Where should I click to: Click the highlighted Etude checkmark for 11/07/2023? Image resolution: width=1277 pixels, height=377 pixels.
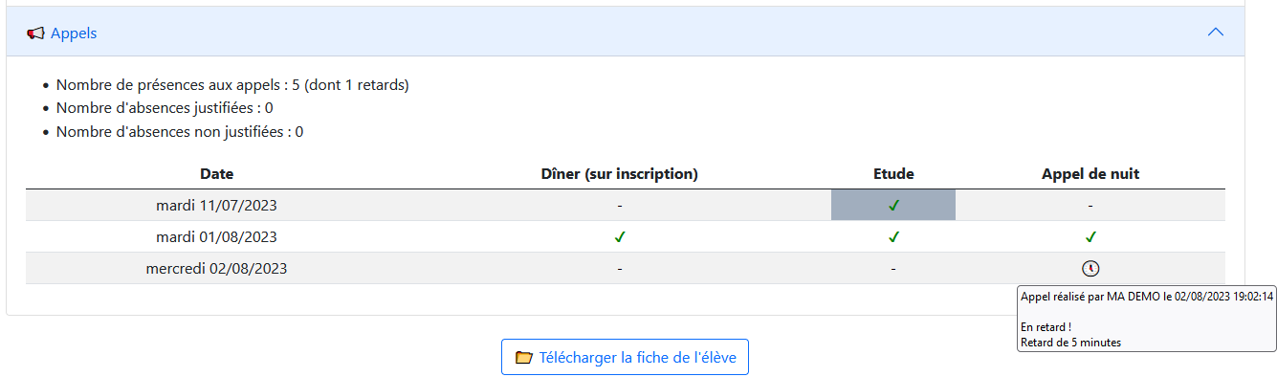click(893, 205)
